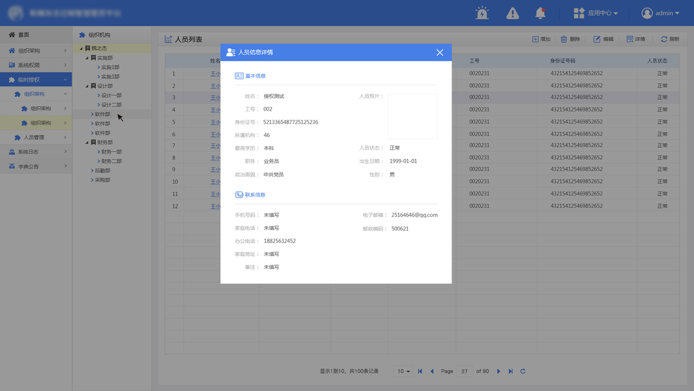Open the notification bell icon
Screen dimensions: 694x391
pyautogui.click(x=540, y=13)
